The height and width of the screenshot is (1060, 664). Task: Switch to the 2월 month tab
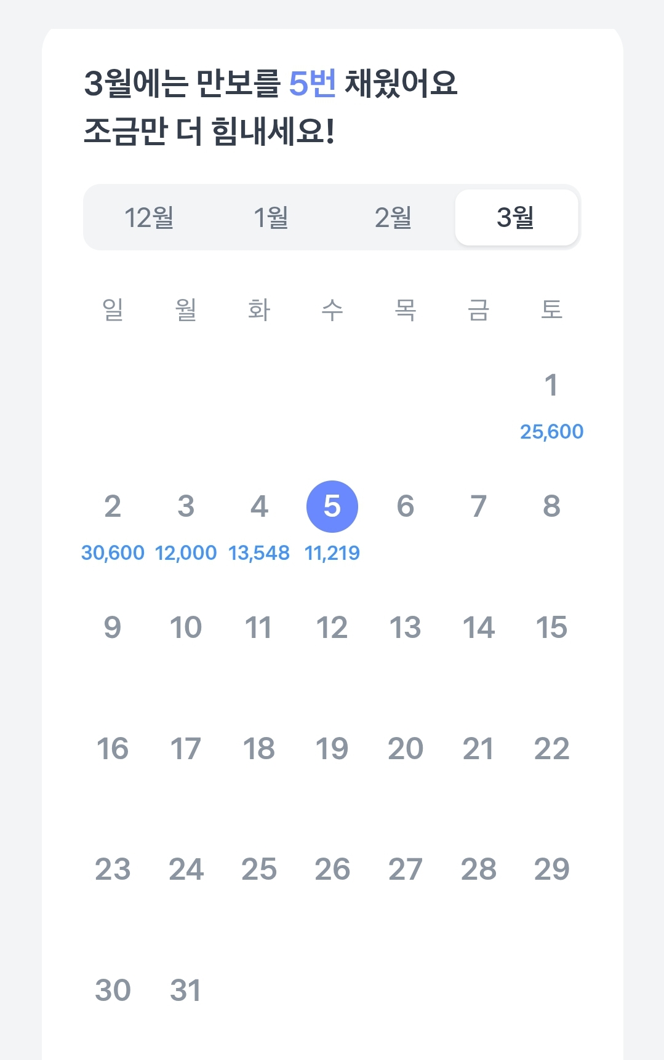(x=393, y=217)
